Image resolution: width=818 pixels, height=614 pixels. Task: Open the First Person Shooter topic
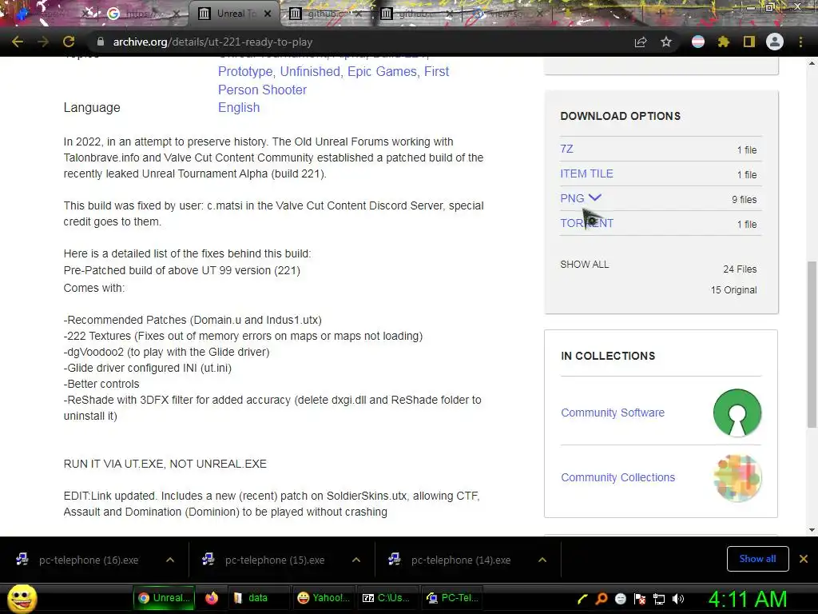[333, 81]
